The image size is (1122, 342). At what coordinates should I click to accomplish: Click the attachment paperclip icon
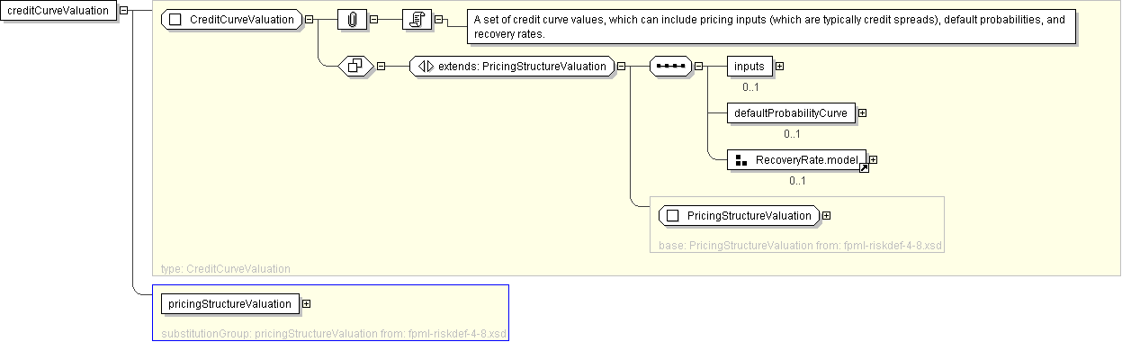coord(353,19)
